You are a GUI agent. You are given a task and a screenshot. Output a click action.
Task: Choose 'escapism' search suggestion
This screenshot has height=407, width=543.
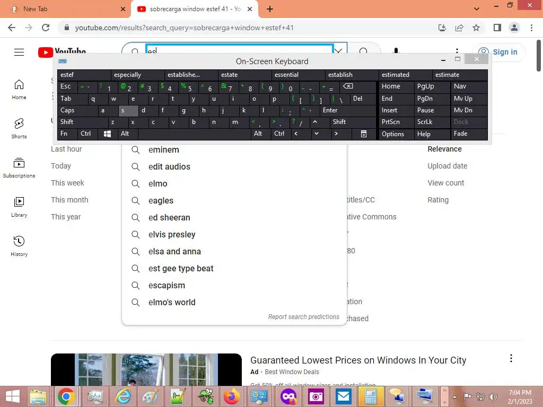234,286
